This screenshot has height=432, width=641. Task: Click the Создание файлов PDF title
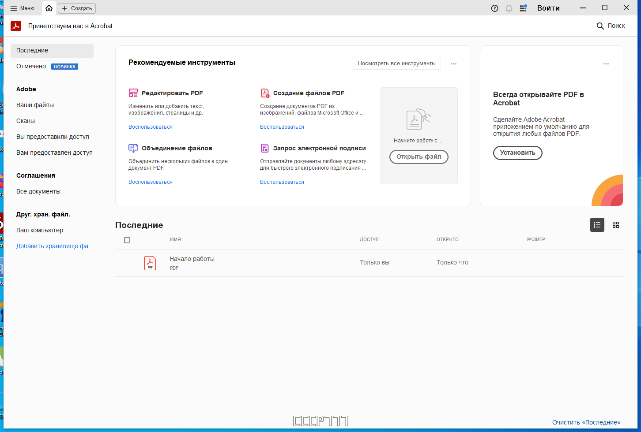click(309, 93)
